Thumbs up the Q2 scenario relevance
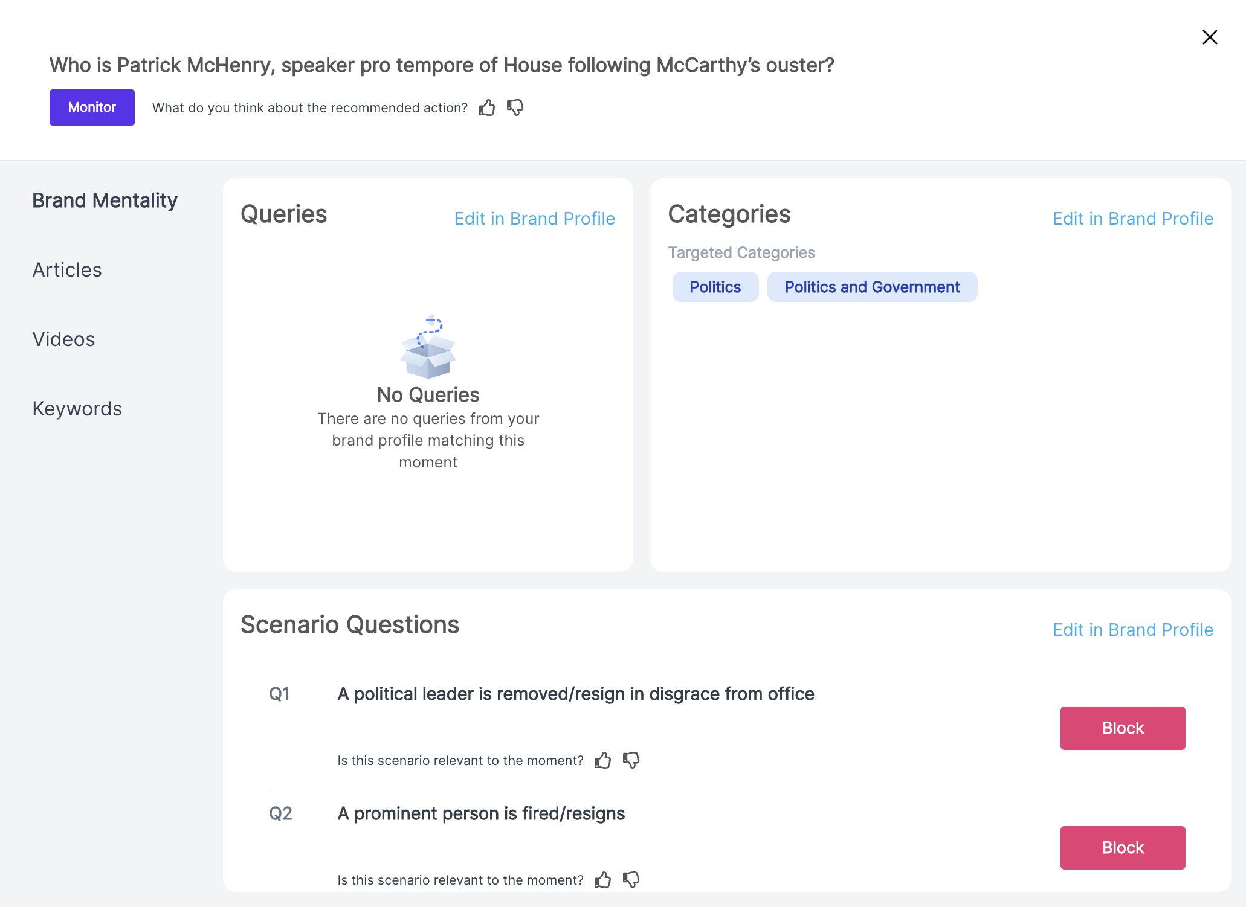 coord(602,880)
